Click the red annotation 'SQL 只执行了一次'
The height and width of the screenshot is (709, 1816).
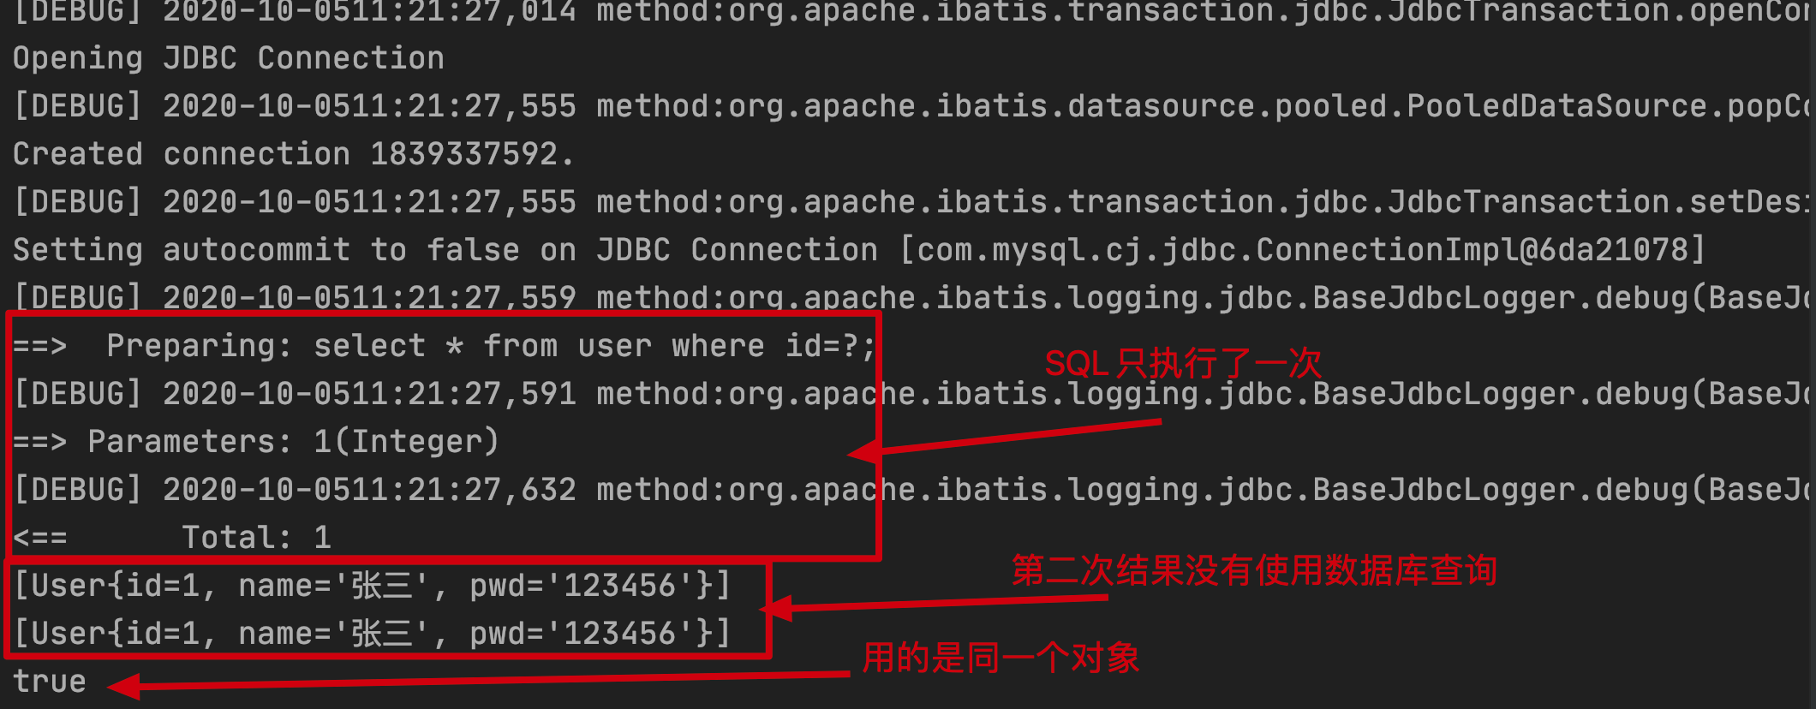click(1184, 364)
